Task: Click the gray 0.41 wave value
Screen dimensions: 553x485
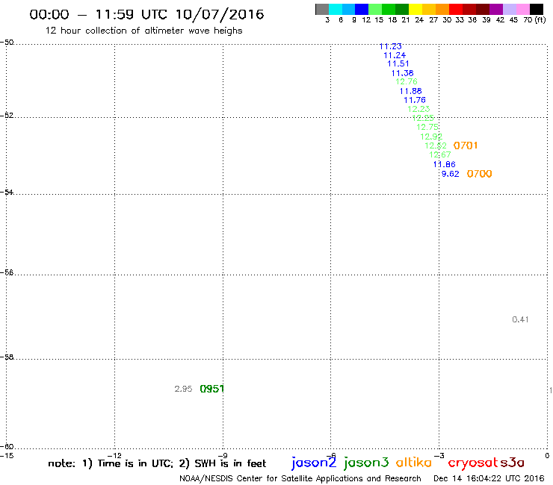Action: click(520, 319)
